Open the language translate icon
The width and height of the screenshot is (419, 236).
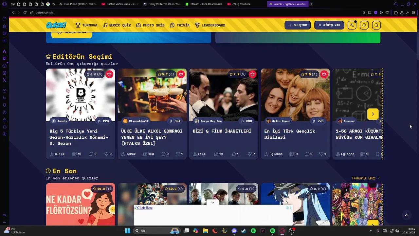pyautogui.click(x=352, y=25)
